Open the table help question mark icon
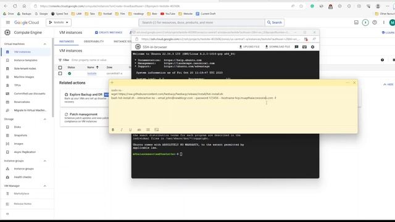 pos(383,60)
